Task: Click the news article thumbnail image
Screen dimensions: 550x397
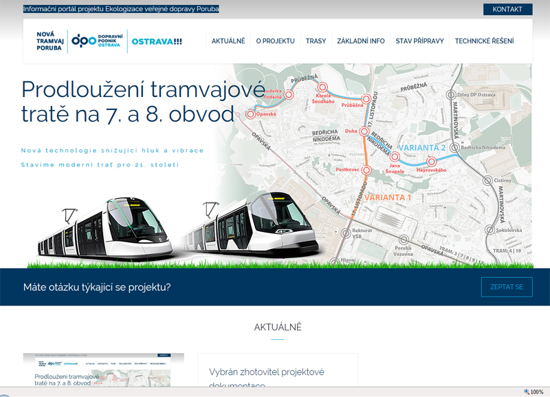Action: tap(103, 372)
